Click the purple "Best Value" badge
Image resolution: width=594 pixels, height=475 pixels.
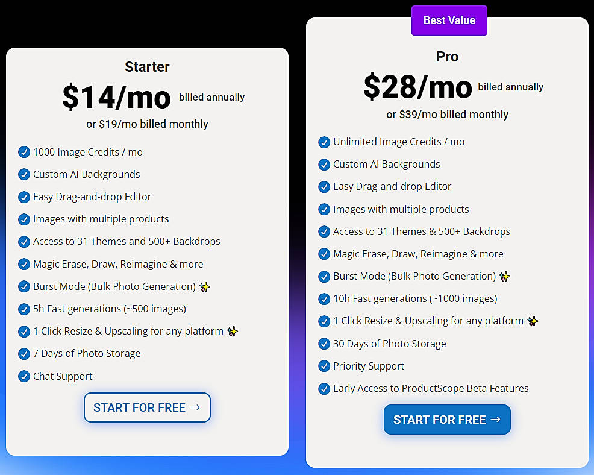(x=449, y=20)
